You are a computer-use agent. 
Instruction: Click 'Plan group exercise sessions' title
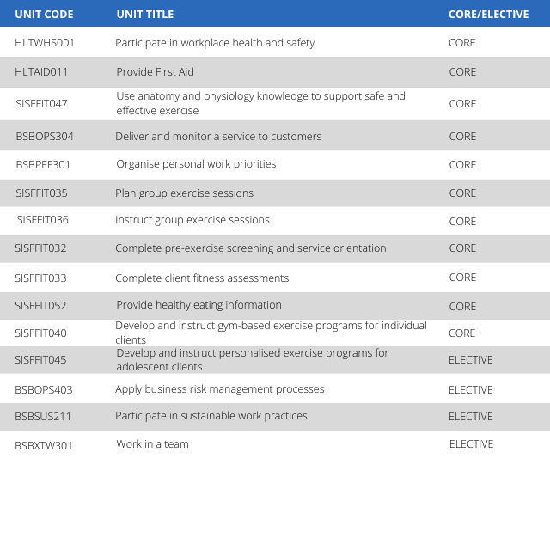pos(184,193)
